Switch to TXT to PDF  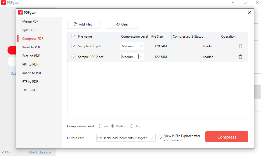30,90
